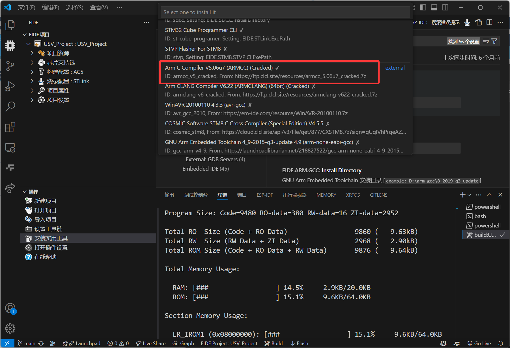Open the 查看(V) menu
The width and height of the screenshot is (510, 348).
coord(99,7)
